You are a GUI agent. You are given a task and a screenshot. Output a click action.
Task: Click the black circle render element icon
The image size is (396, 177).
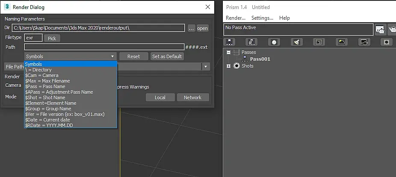pos(387,42)
